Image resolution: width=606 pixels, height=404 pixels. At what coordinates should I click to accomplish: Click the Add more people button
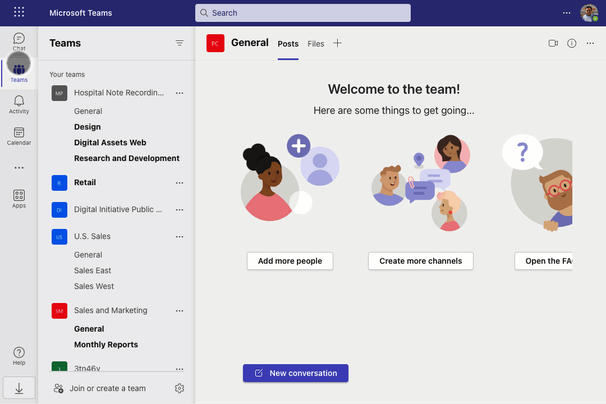[x=290, y=261]
